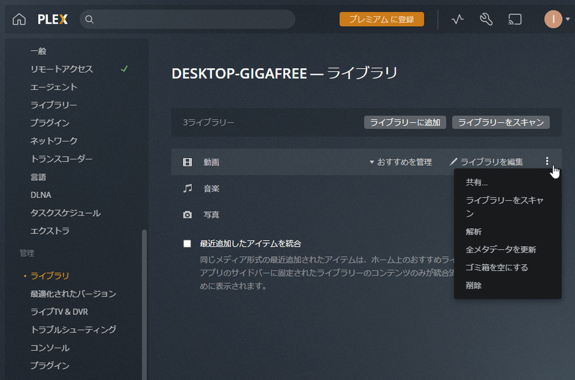Click the cast screen icon
Viewport: 575px width, 380px height.
click(x=515, y=19)
